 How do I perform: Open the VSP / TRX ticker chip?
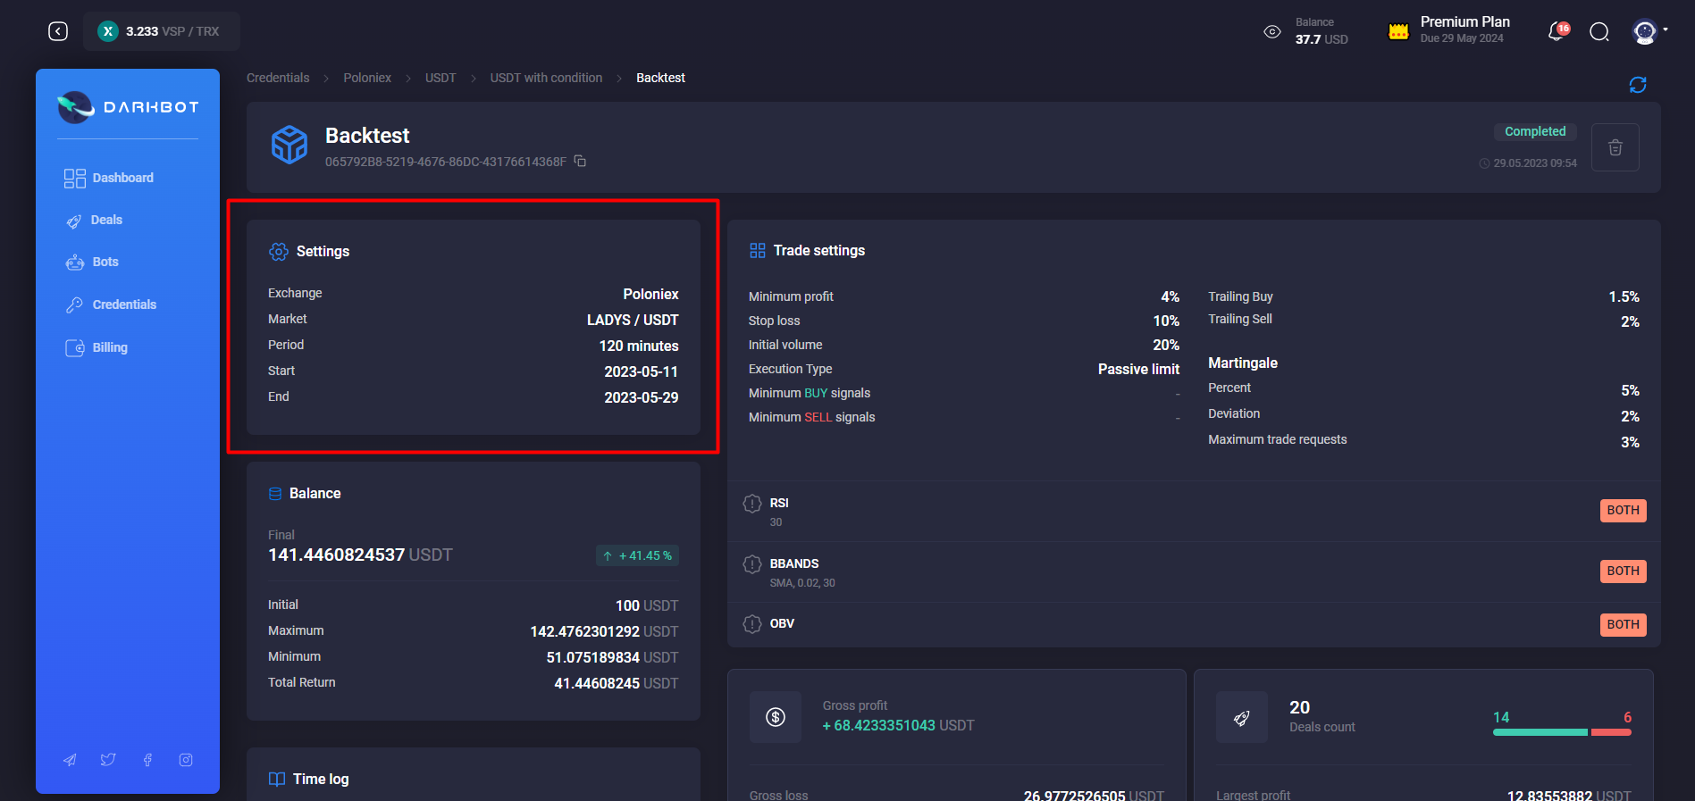[162, 31]
